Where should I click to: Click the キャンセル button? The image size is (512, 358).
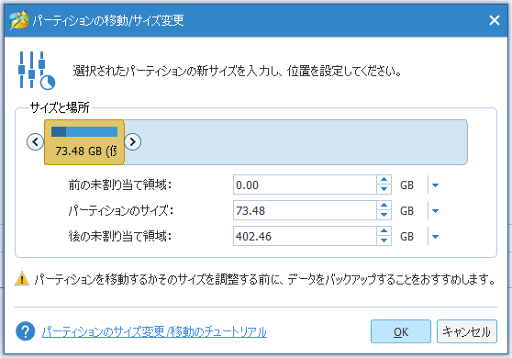click(467, 331)
